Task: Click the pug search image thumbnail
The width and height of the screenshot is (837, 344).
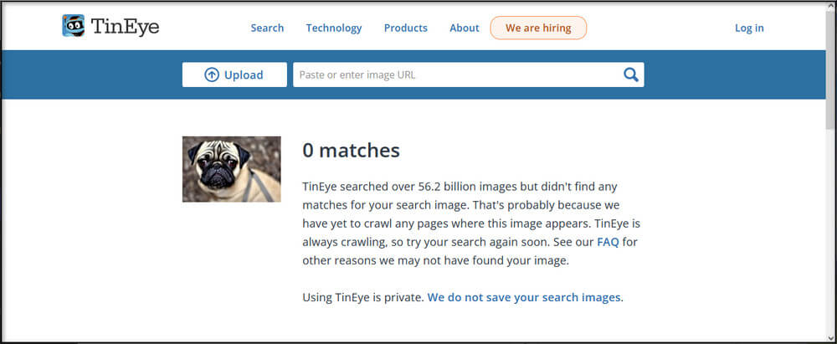Action: [x=232, y=169]
